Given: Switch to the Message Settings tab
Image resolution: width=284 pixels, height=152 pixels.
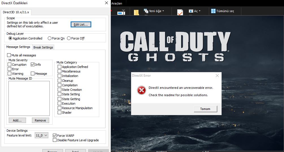Looking at the screenshot, I should [18, 47].
